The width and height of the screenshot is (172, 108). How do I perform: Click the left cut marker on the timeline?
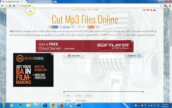[x=64, y=92]
